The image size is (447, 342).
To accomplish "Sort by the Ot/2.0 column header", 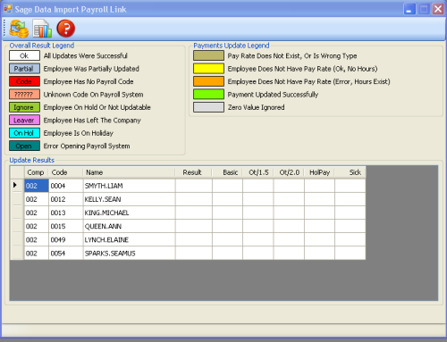I will click(289, 172).
